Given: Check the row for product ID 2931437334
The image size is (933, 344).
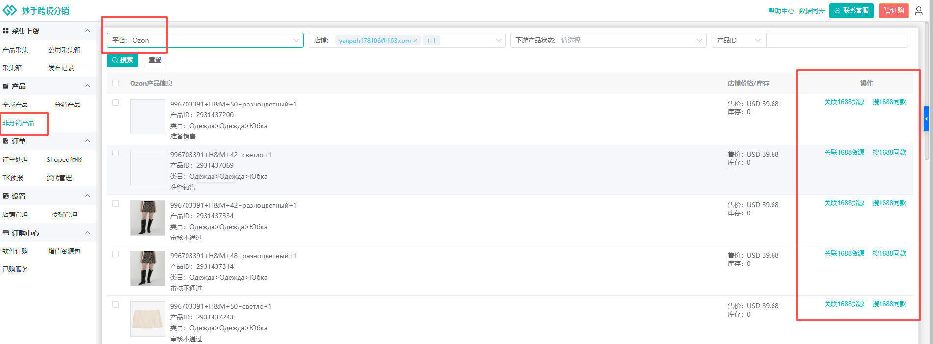Looking at the screenshot, I should (x=116, y=203).
